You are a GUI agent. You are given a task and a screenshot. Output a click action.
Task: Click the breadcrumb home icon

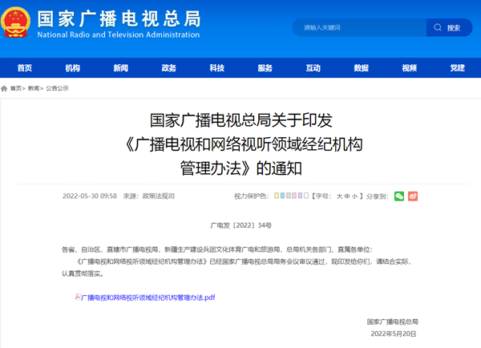point(4,88)
